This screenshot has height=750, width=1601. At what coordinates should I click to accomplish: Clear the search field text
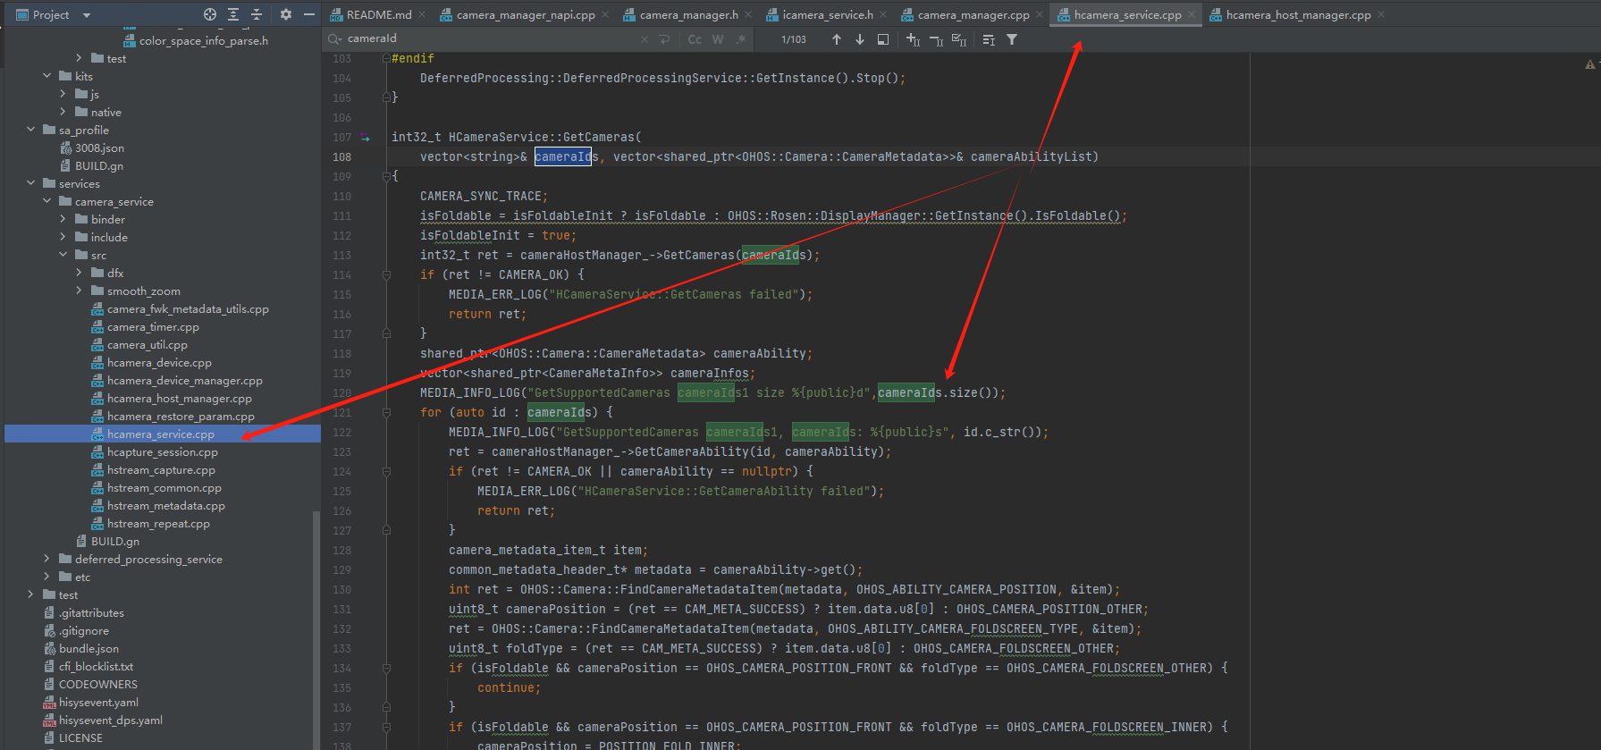coord(645,39)
